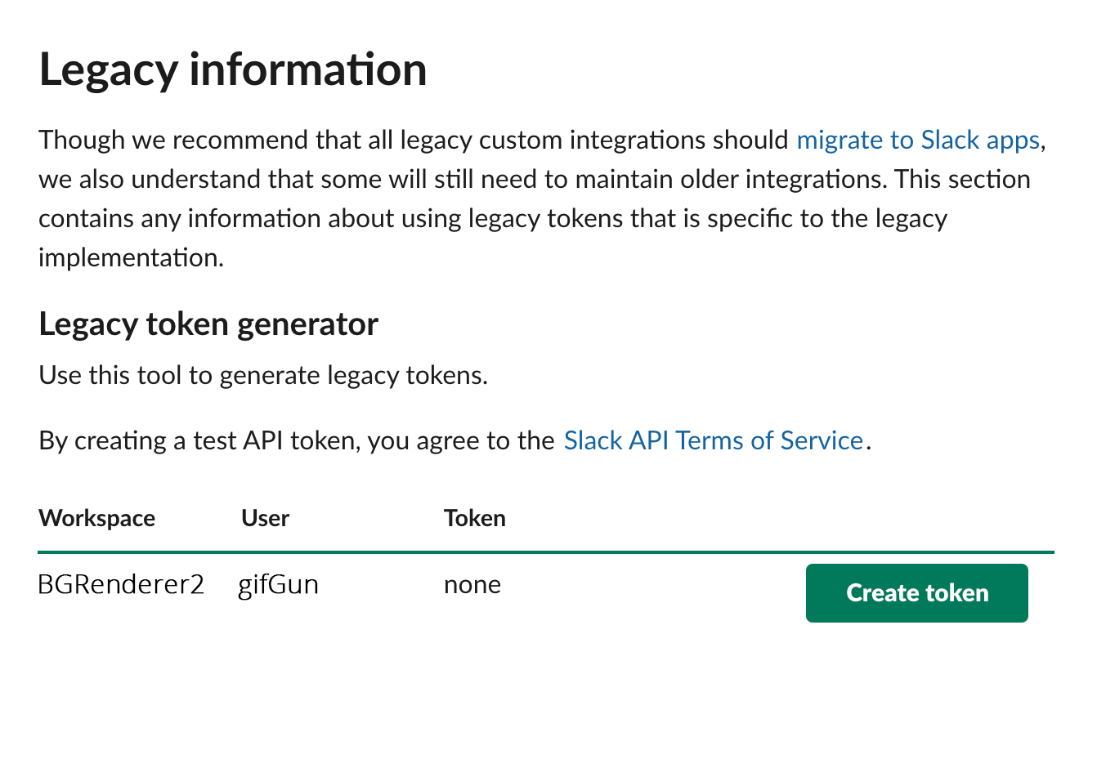This screenshot has width=1097, height=768.
Task: Select the gifGun user cell
Action: point(278,585)
